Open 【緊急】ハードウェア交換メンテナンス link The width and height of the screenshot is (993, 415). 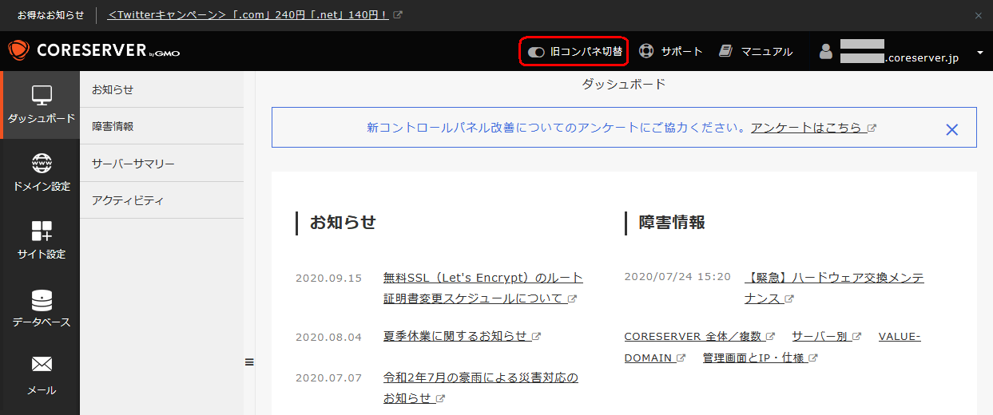pos(834,287)
